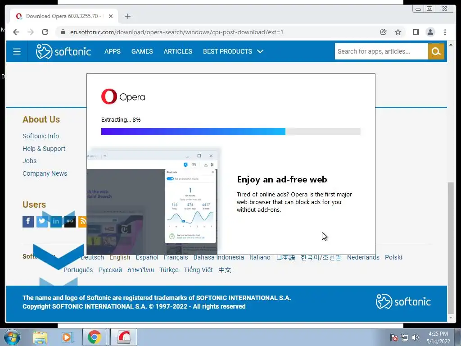The height and width of the screenshot is (346, 461).
Task: Open Softonic's Facebook page icon
Action: tap(28, 222)
